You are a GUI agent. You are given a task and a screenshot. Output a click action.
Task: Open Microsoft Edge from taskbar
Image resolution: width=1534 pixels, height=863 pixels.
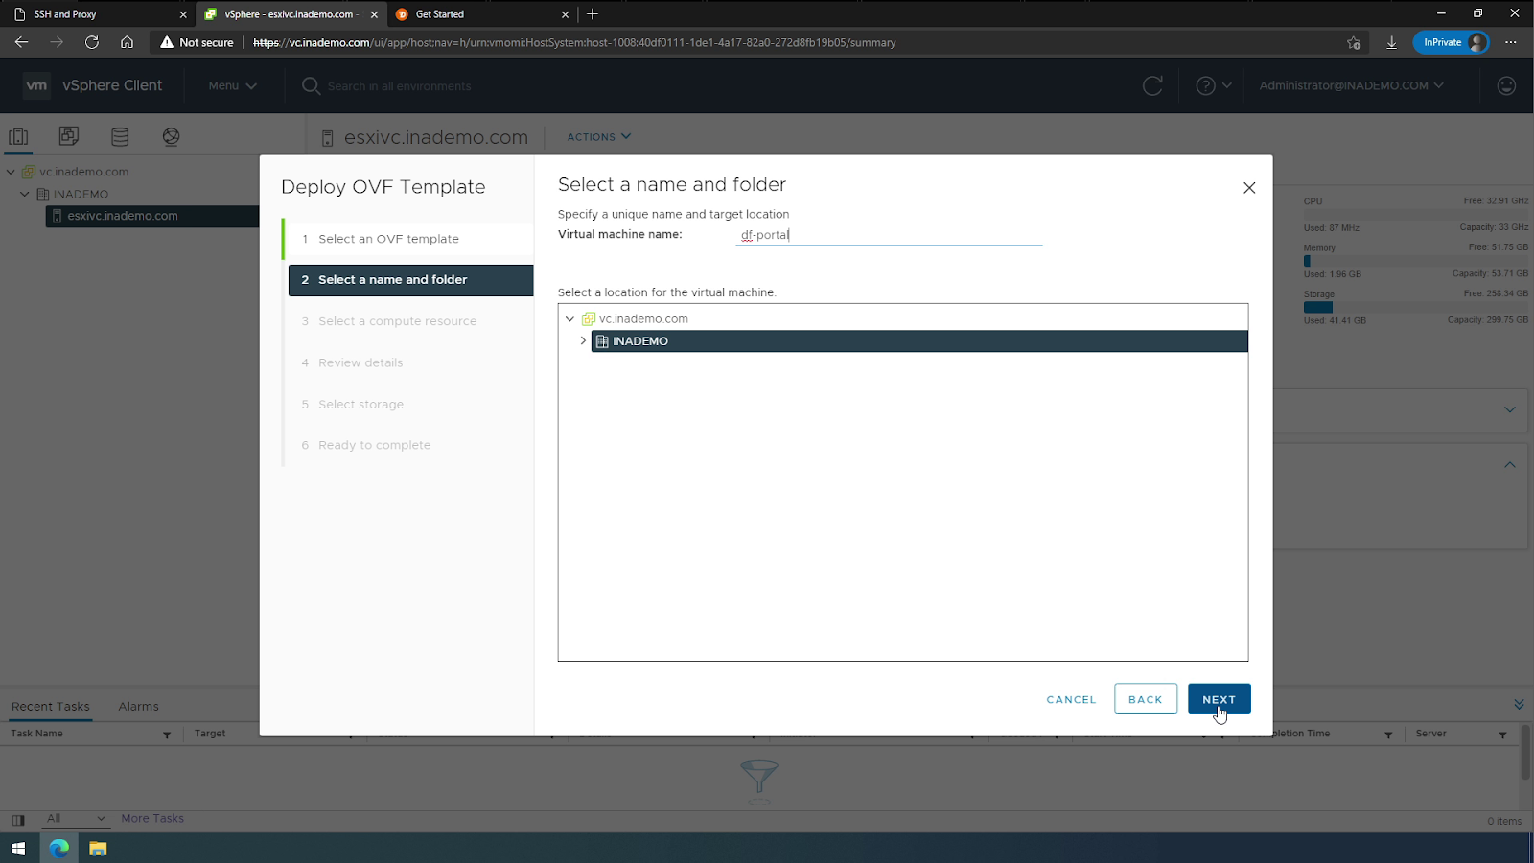tap(59, 849)
